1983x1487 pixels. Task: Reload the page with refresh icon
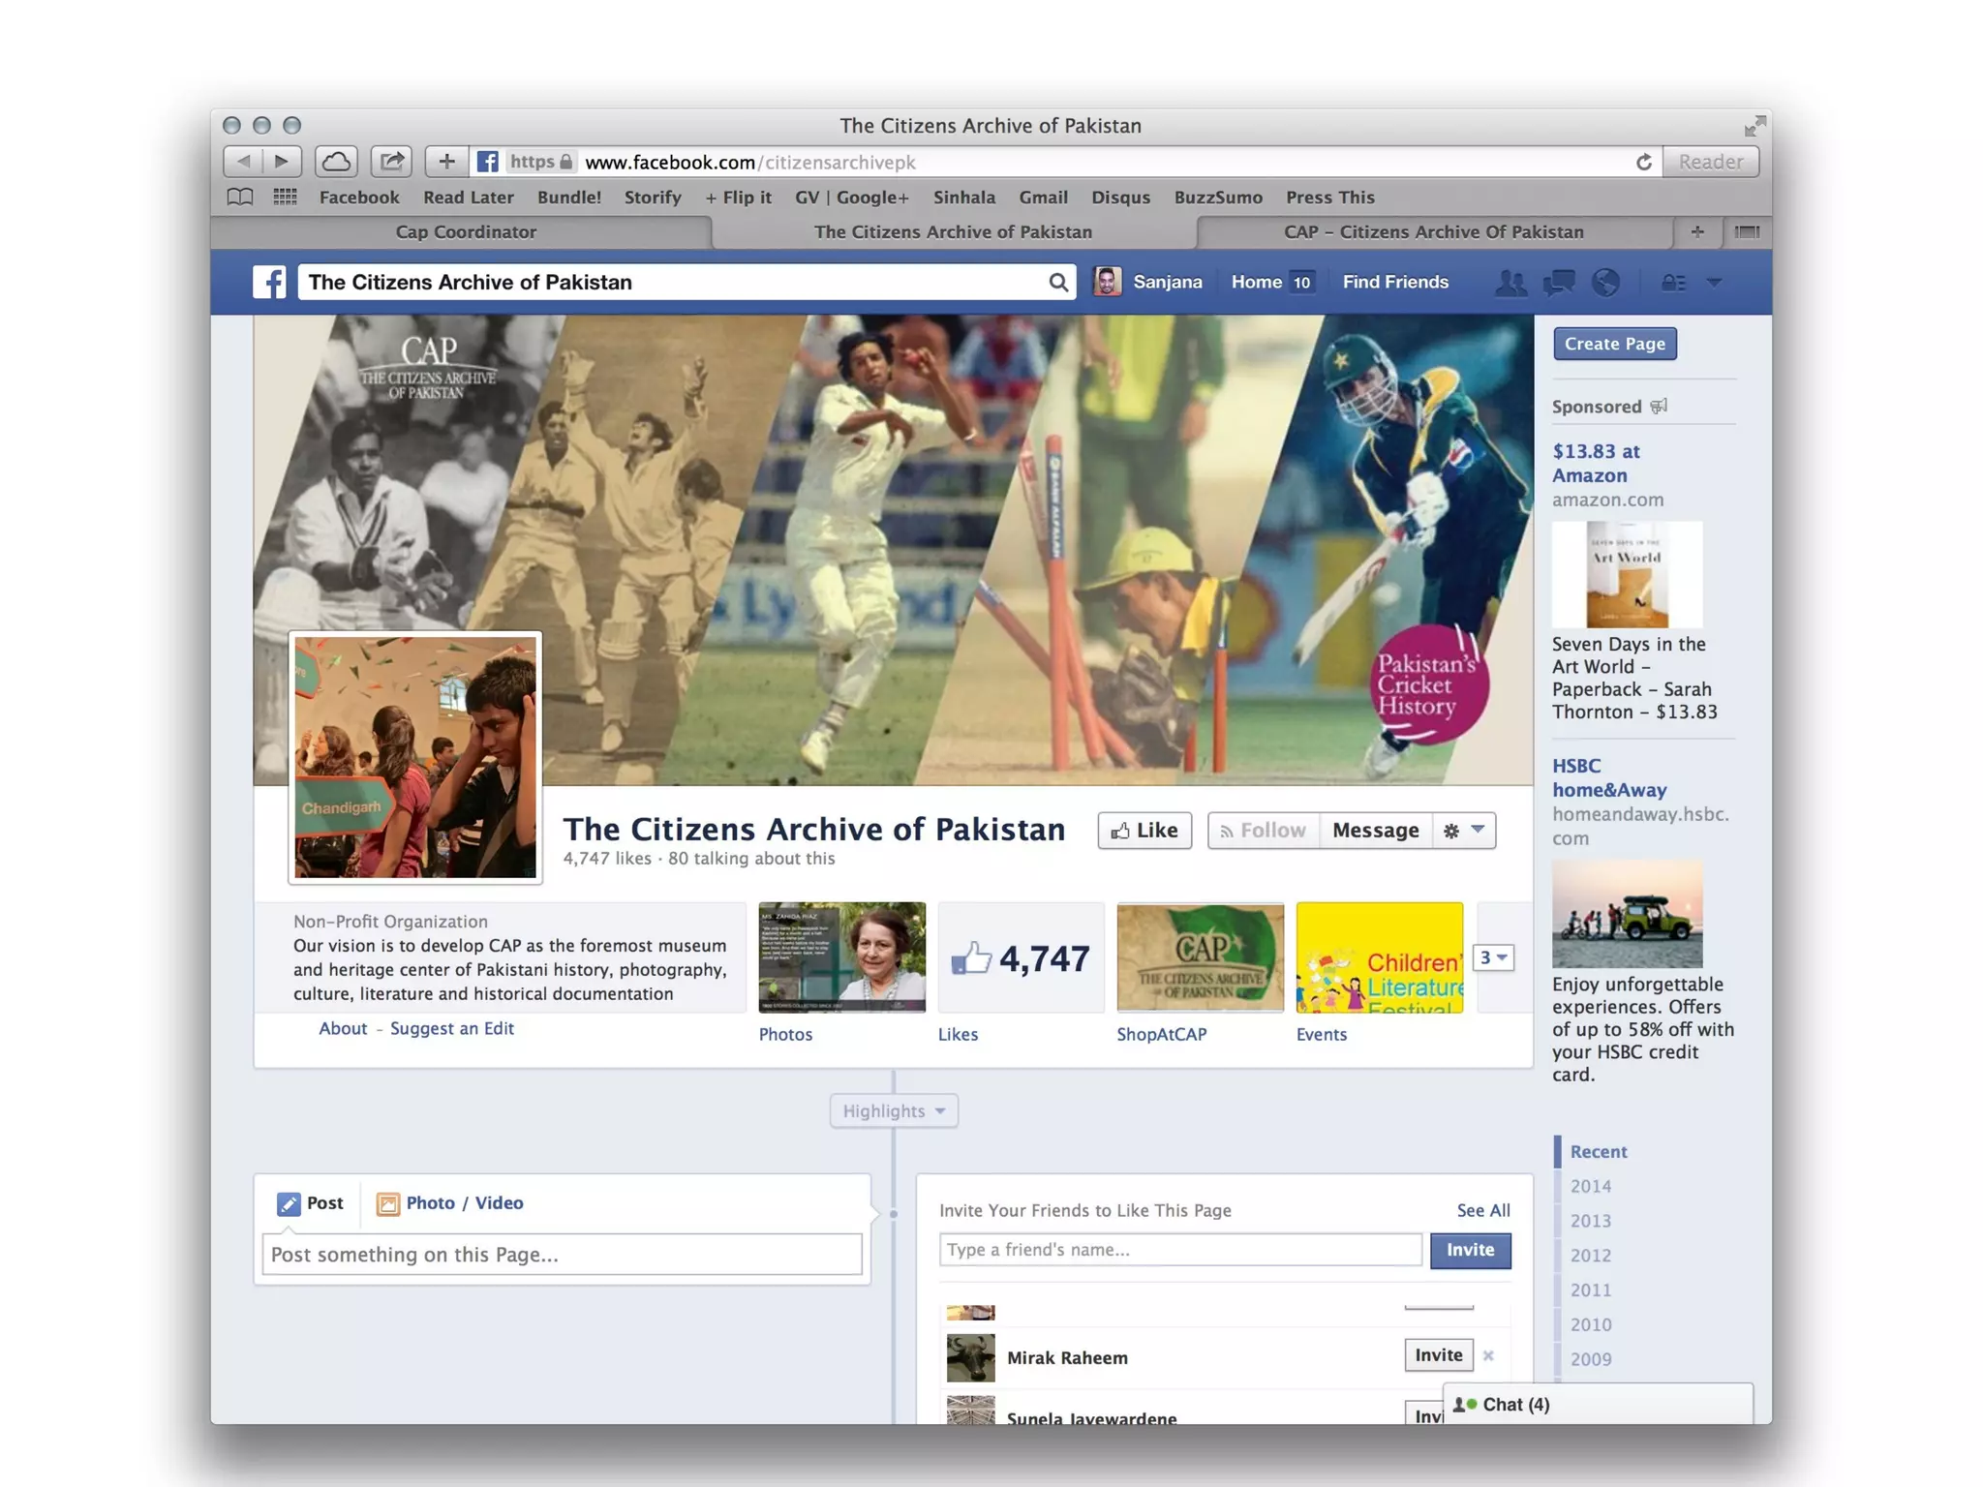point(1643,163)
